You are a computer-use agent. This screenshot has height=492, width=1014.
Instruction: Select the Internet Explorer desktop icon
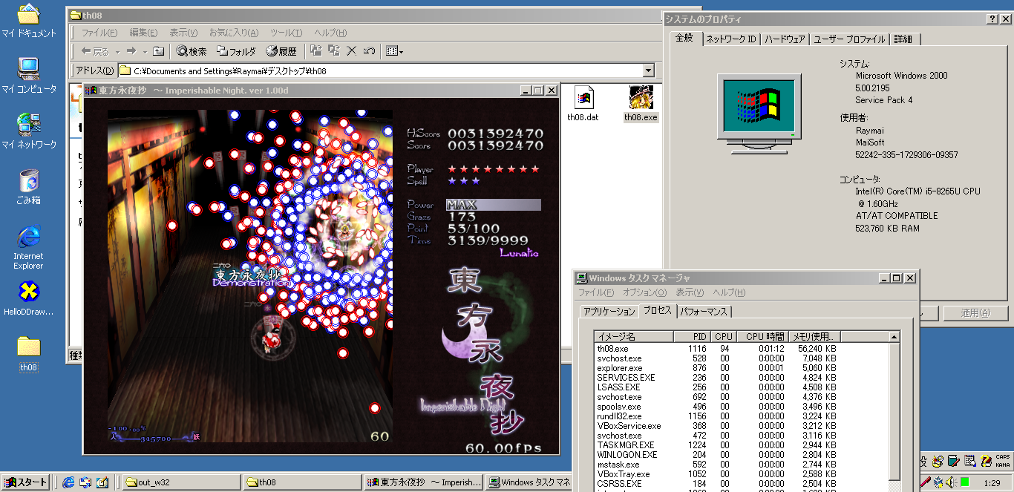(28, 247)
